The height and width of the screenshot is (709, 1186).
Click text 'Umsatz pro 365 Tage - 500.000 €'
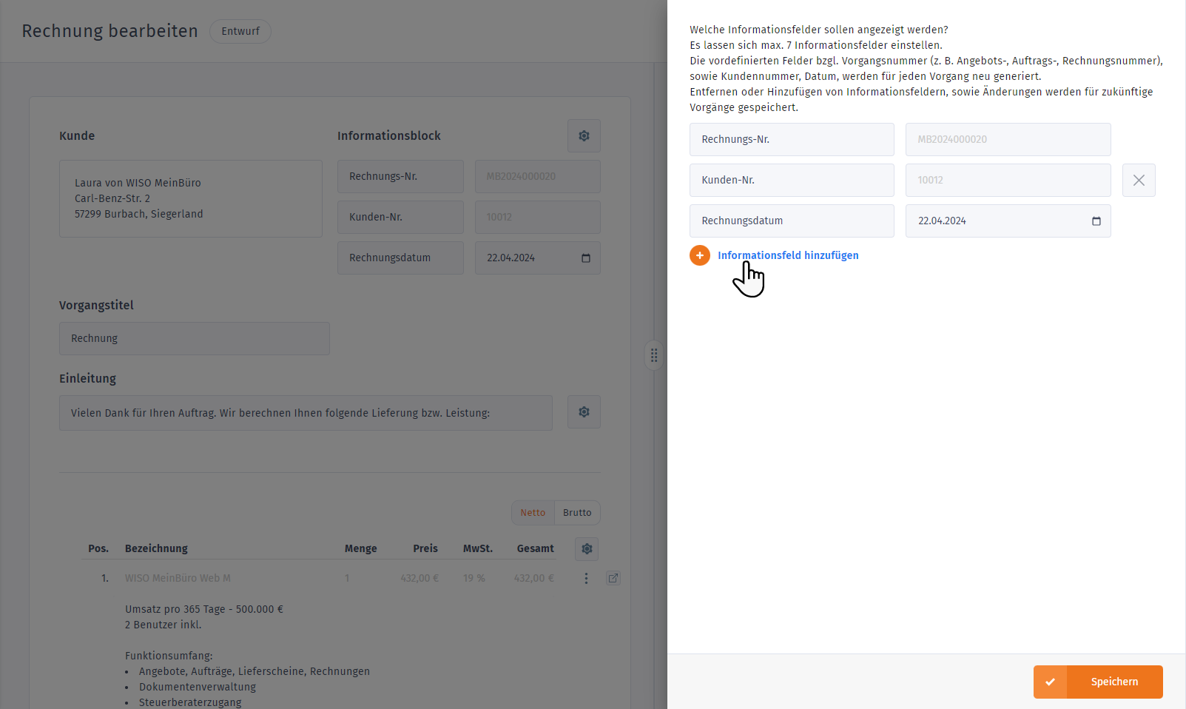point(204,609)
